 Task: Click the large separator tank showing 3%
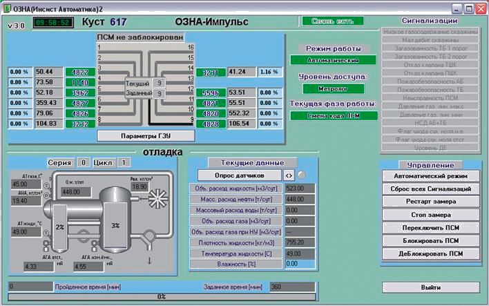click(x=115, y=224)
